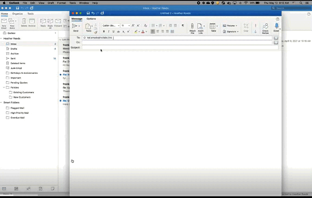Screen dimensions: 312x198
Task: Attach a file using paperclip icon
Action: coord(192,28)
